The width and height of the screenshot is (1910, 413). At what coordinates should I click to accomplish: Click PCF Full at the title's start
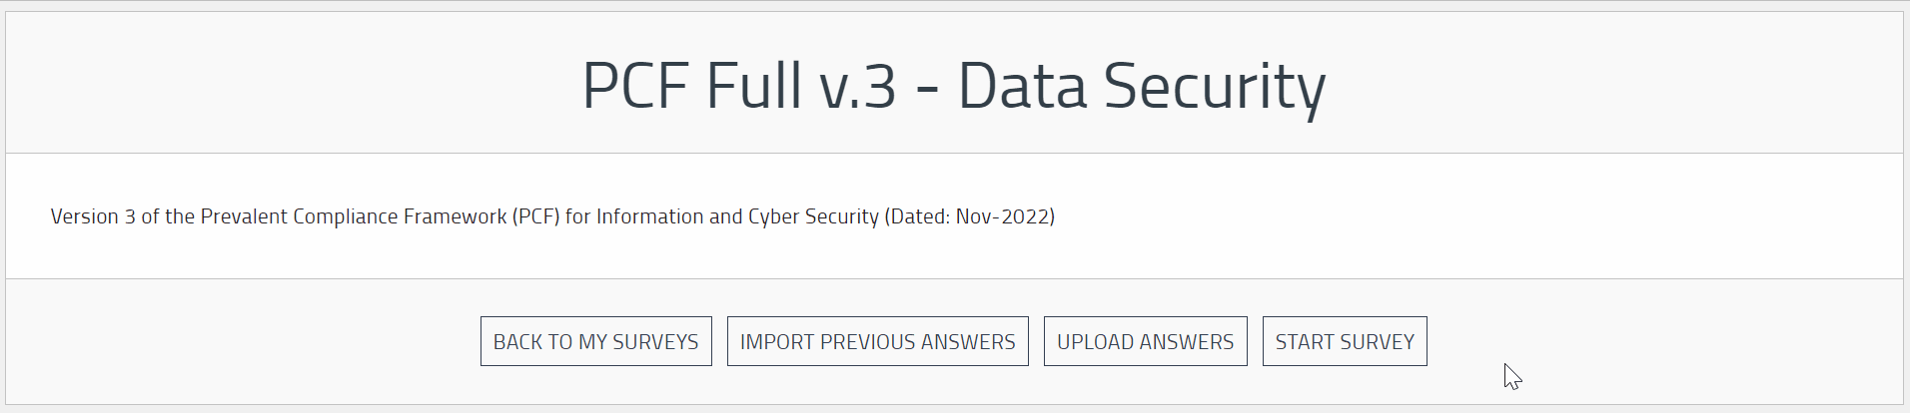pyautogui.click(x=692, y=87)
